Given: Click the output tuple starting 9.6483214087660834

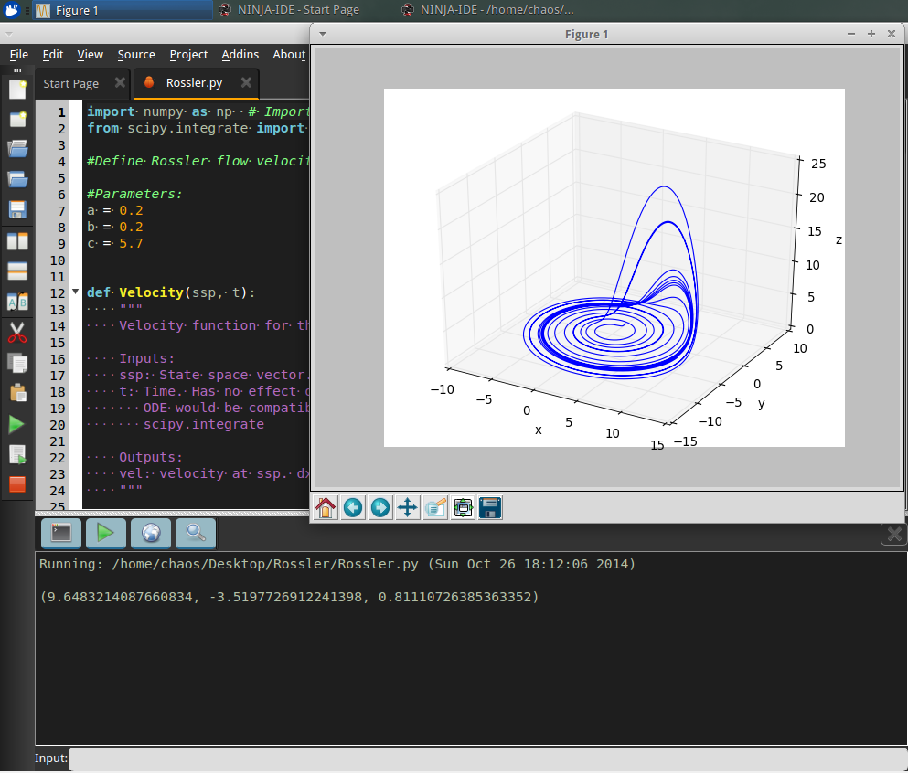Looking at the screenshot, I should click(289, 598).
